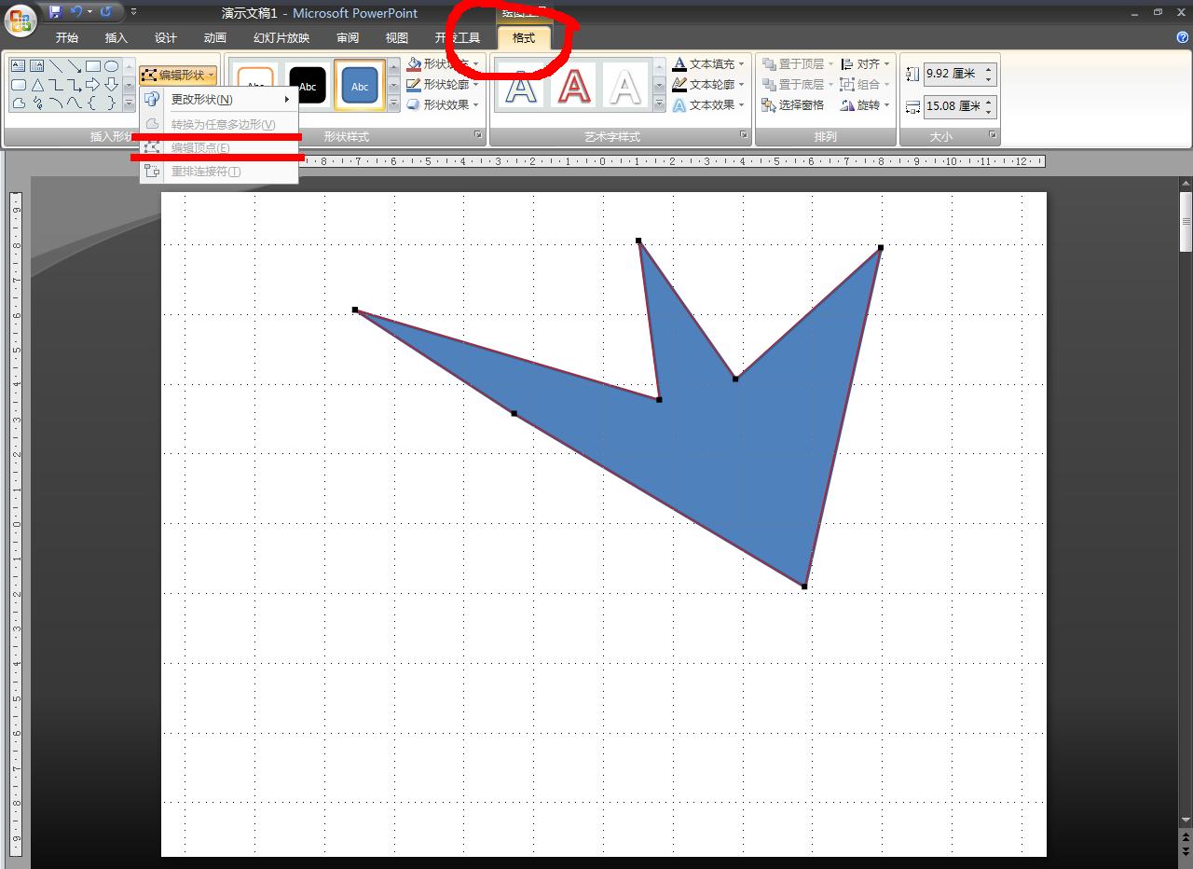1193x869 pixels.
Task: Open 文本效果 dropdown
Action: point(709,105)
